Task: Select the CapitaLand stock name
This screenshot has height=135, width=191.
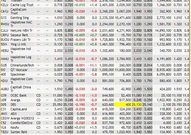Action: click(x=19, y=109)
